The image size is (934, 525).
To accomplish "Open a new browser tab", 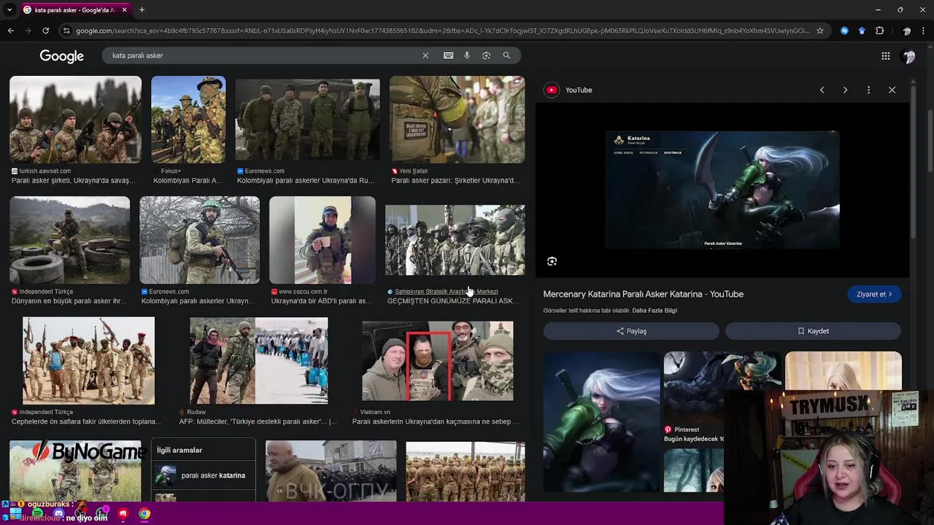I will 142,9.
